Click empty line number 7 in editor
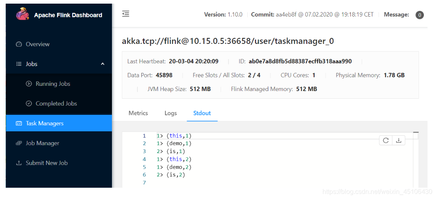 [144, 182]
